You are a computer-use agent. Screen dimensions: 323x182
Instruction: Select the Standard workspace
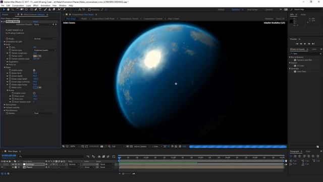coord(236,10)
